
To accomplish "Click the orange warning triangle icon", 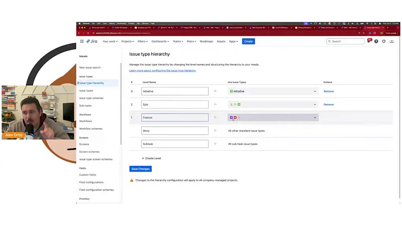I will point(132,180).
